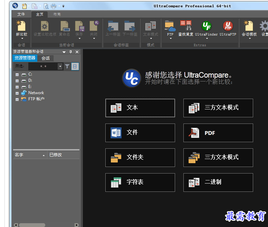Screen dimensions: 268x227
Task: Click the scroll left arrow in explorer
Action: point(16,225)
